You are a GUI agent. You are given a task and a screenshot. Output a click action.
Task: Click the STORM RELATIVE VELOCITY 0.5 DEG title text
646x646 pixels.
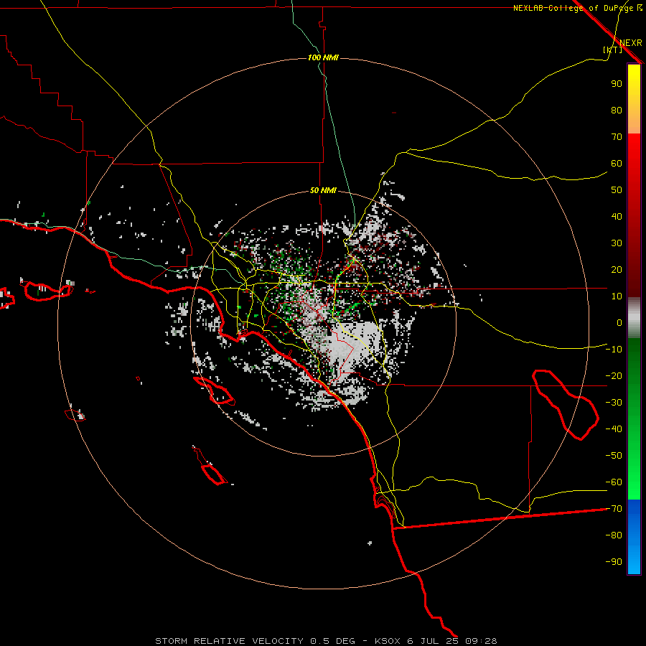point(255,641)
